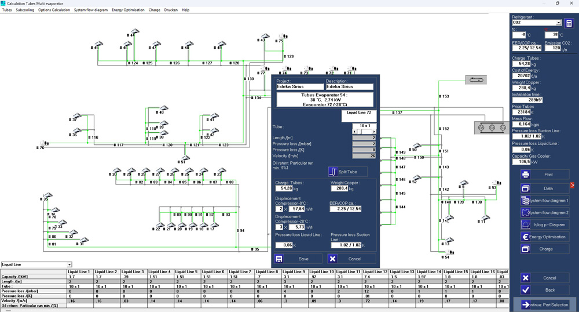Click Cancel button in the dialog
Screen dimensions: 579x312
[351, 259]
